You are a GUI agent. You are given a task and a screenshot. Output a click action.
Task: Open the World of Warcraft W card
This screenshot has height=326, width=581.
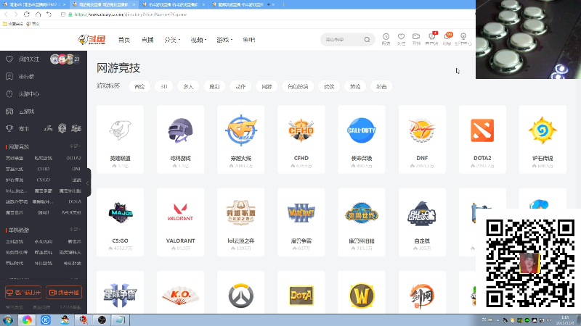coord(362,293)
